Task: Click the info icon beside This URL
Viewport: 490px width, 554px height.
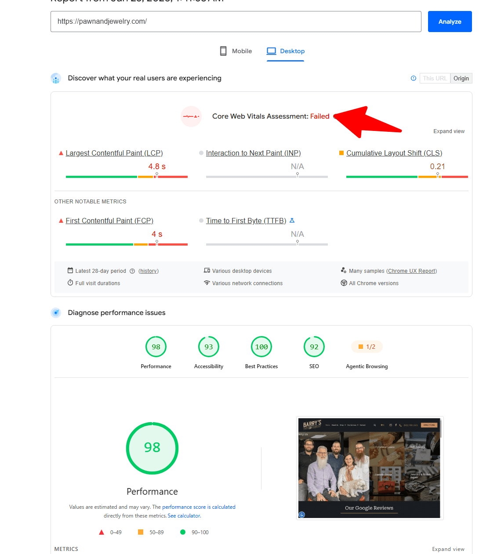Action: tap(414, 78)
